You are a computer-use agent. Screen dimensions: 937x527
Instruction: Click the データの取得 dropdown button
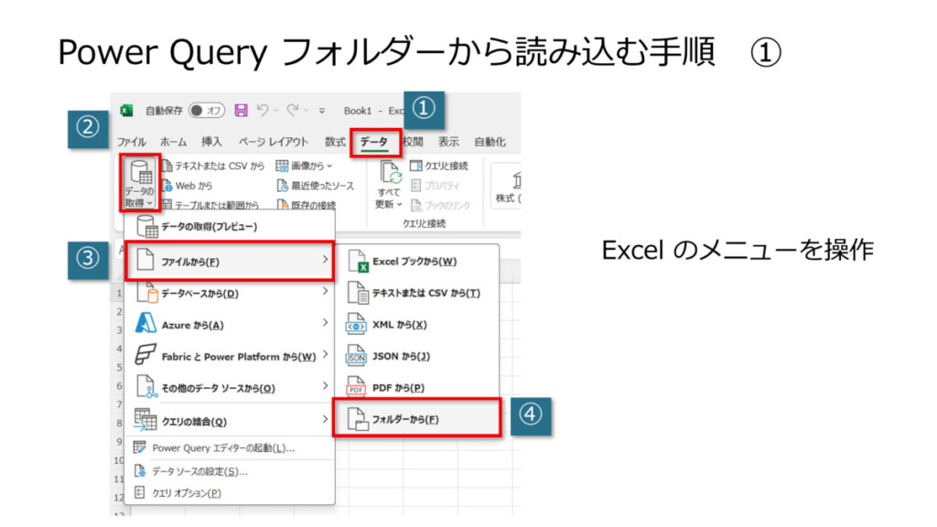(x=140, y=183)
